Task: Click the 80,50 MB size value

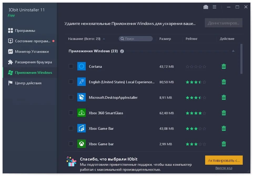Action: click(x=166, y=82)
